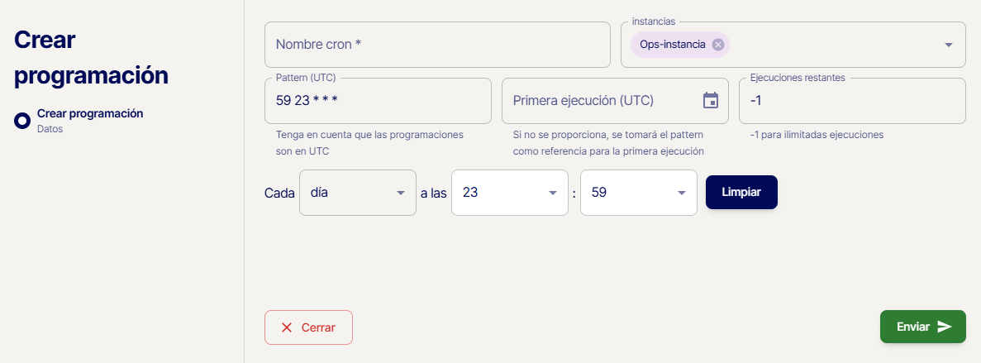Submit the form with Enviar
This screenshot has height=363, width=981.
922,327
